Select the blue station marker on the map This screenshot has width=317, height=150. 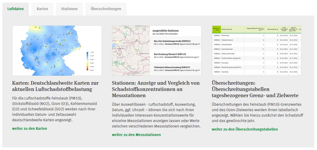[x=114, y=46]
